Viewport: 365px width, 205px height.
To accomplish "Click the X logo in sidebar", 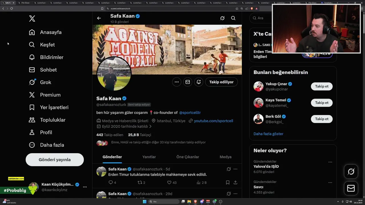I will 32,19.
